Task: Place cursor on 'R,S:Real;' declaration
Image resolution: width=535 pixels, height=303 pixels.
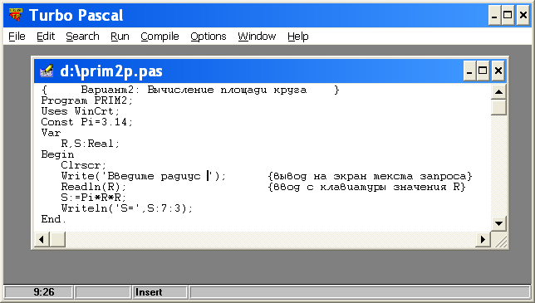Action: tap(91, 144)
